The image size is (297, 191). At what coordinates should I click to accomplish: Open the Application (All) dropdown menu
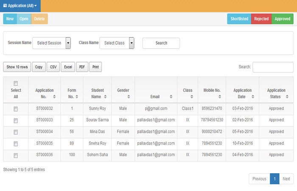[20, 6]
